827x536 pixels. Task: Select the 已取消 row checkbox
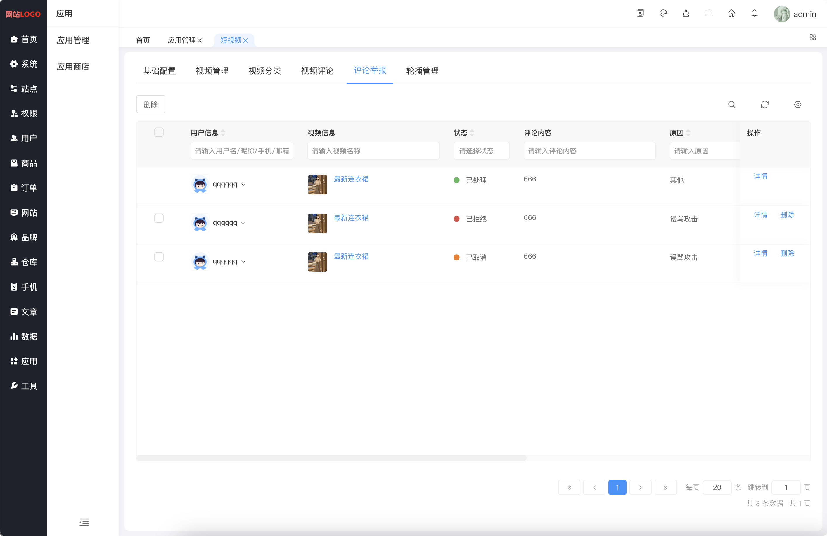(159, 257)
